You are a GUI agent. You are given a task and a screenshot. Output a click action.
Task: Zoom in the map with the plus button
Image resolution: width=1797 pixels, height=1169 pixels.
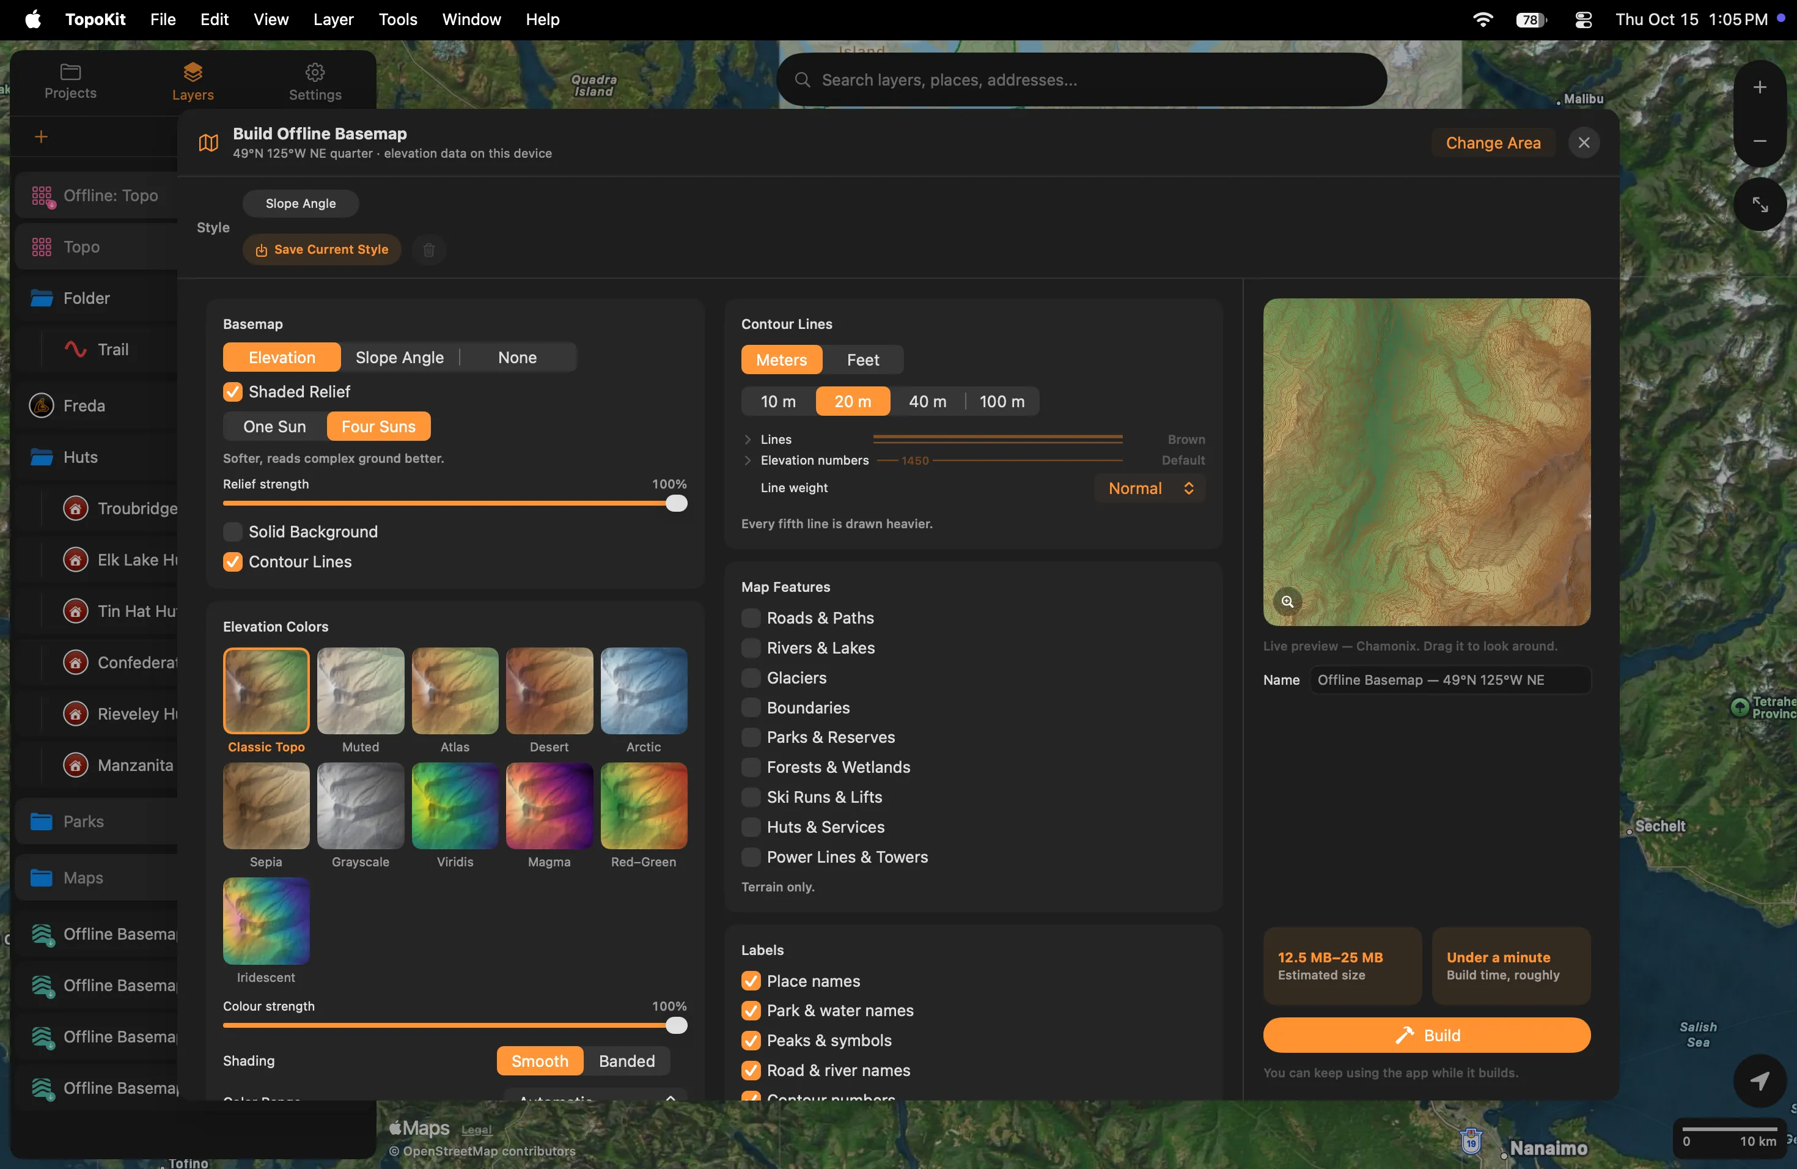1759,87
